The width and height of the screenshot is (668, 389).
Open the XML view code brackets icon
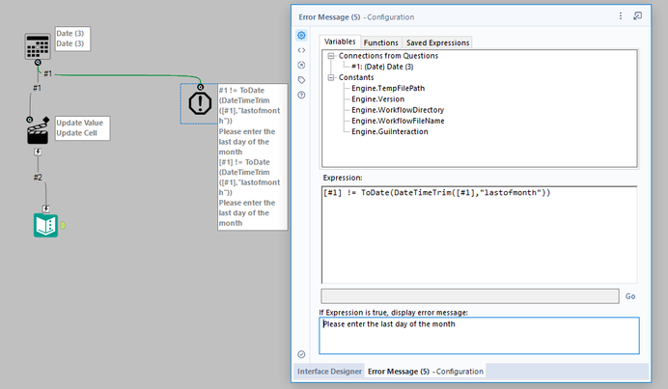point(301,50)
